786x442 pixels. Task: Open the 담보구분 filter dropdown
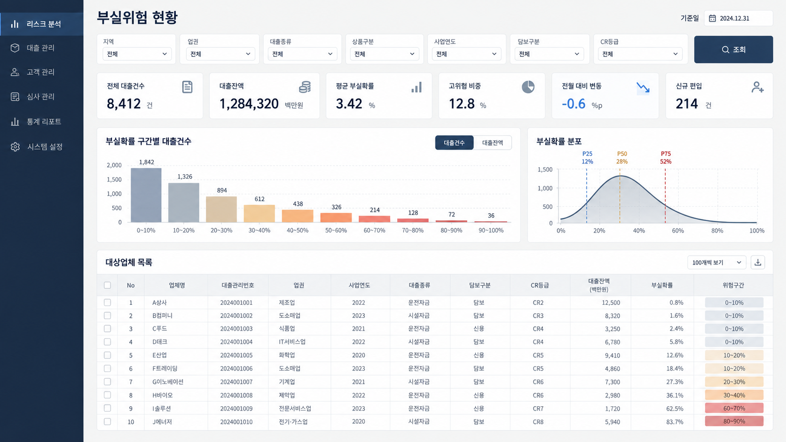click(549, 54)
